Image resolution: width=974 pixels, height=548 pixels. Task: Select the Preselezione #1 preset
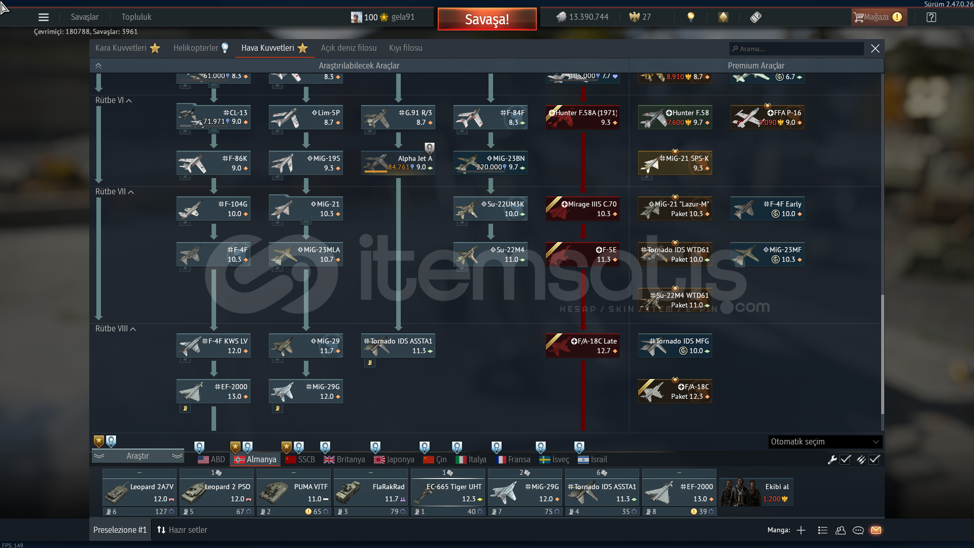coord(120,530)
